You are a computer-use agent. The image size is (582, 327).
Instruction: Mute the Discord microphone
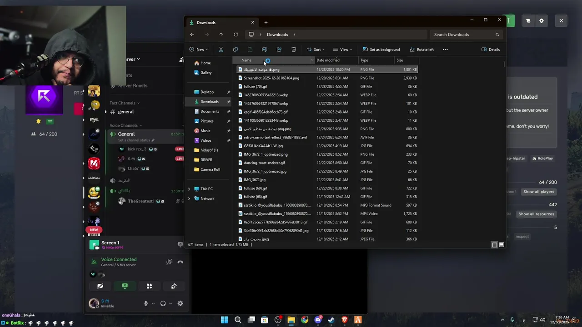pyautogui.click(x=146, y=303)
